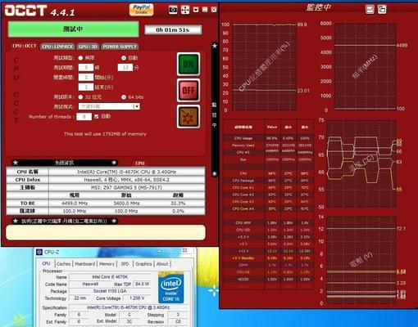The height and width of the screenshot is (327, 418).
Task: Click the four-arrow move window icon
Action: [185, 10]
